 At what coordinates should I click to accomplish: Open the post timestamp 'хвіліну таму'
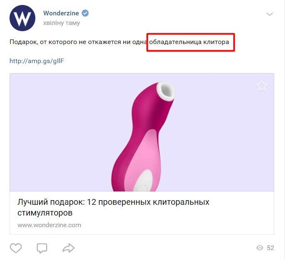point(61,23)
